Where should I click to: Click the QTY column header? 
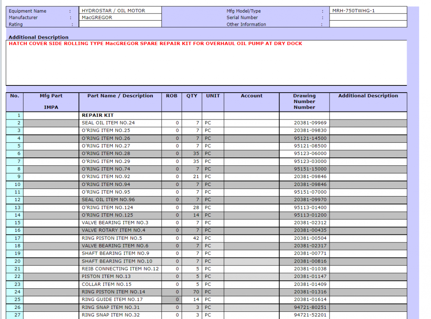coord(192,96)
